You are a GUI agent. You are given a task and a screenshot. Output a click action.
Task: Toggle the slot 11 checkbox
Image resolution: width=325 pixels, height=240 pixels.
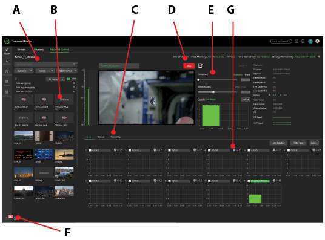(249, 181)
